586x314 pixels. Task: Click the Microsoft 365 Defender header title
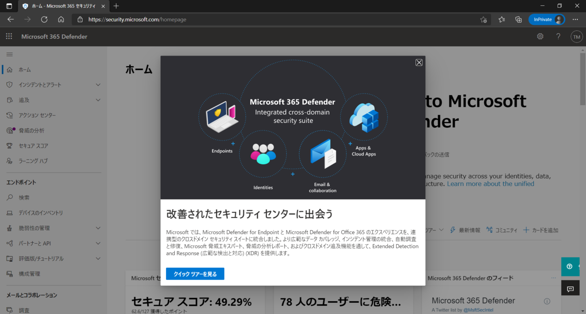click(x=54, y=37)
